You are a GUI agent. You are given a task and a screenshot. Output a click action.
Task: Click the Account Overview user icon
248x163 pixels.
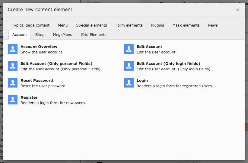[13, 49]
